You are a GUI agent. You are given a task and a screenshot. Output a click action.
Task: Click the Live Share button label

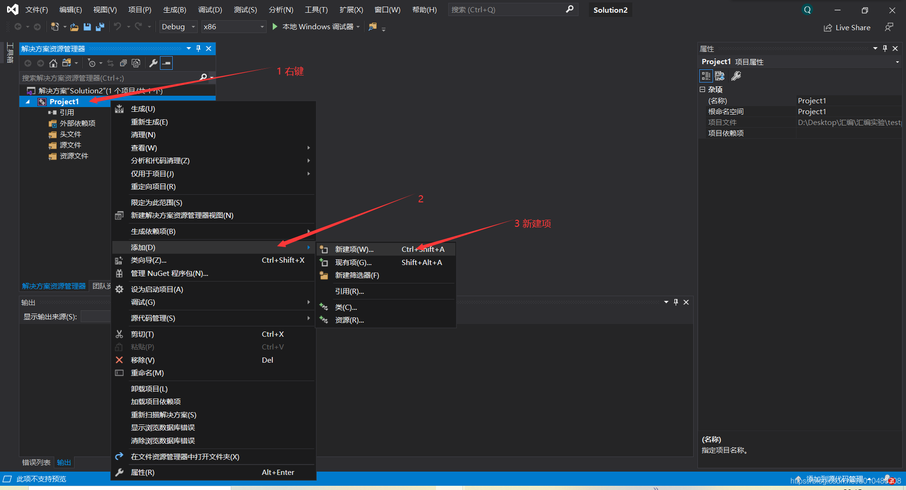[x=853, y=28]
